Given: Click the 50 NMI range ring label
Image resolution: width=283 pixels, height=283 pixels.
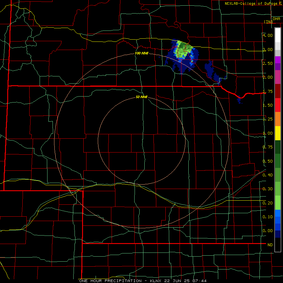Looking at the screenshot, I should (141, 97).
